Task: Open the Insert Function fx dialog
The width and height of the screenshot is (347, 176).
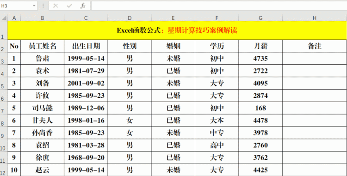Action: click(x=83, y=6)
